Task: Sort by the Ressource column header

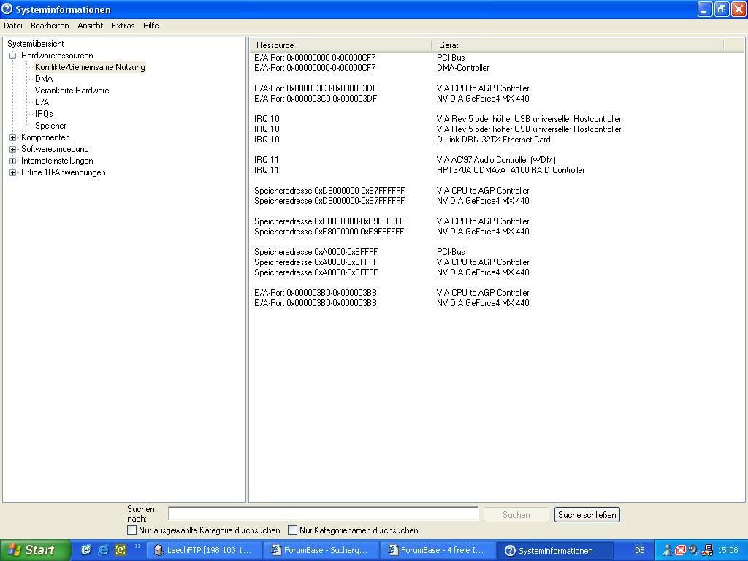Action: tap(340, 45)
